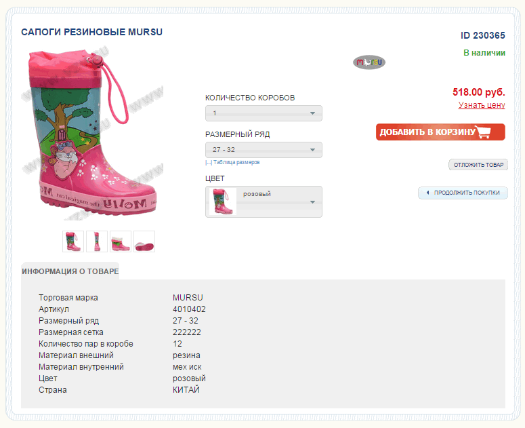The height and width of the screenshot is (428, 525).
Task: Click the pink boot swatch in the Цвет selector
Action: pyautogui.click(x=222, y=201)
